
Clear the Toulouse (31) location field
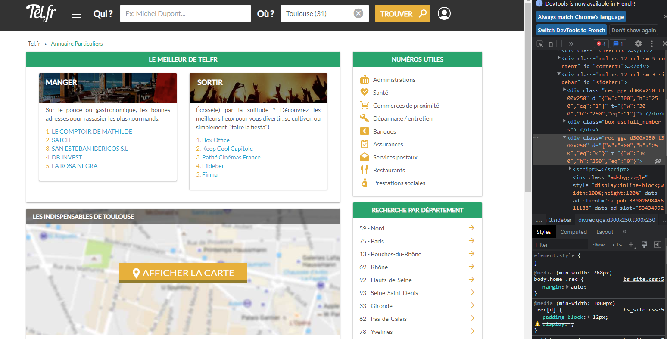[x=358, y=13]
